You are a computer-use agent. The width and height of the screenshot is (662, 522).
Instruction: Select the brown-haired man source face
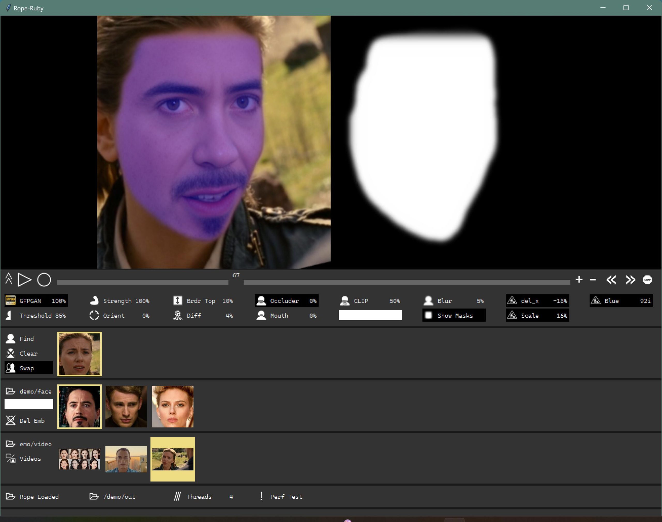[x=126, y=407]
